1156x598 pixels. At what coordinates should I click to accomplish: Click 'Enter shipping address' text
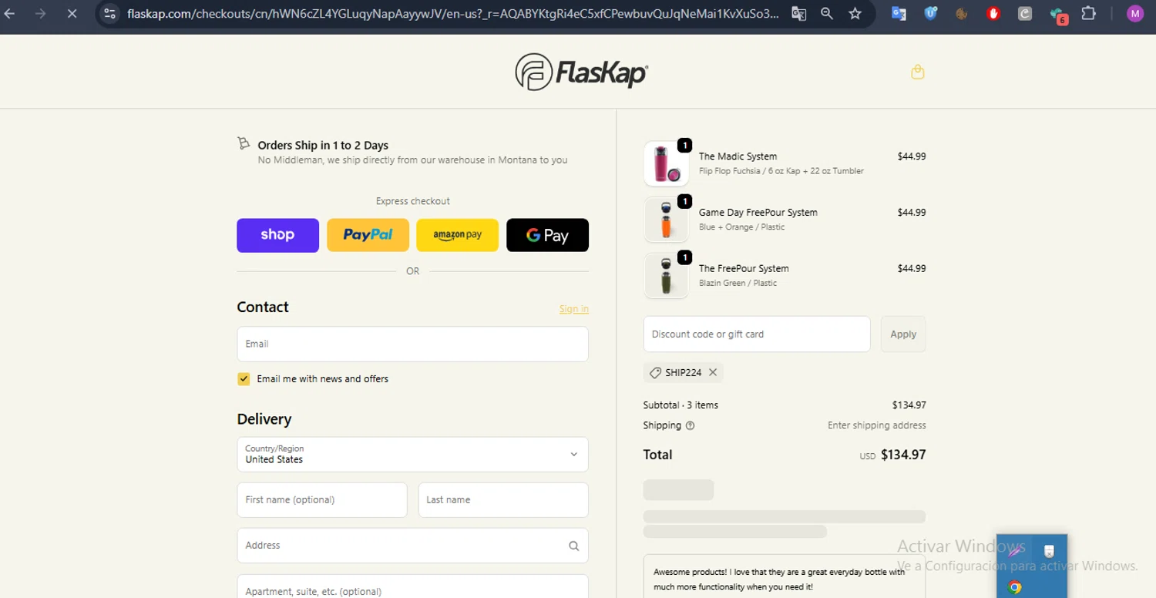tap(877, 425)
